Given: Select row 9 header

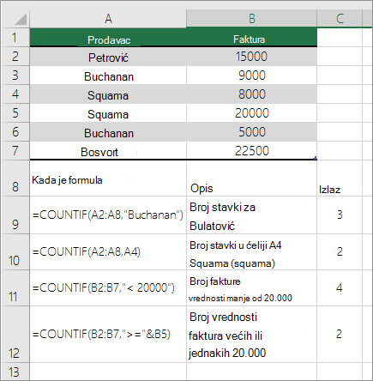Looking at the screenshot, I should pos(15,215).
